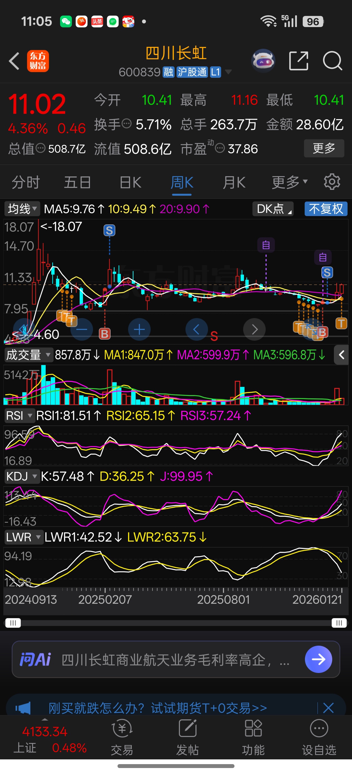Tap 市盈 info icon
The image size is (352, 775).
[x=220, y=148]
